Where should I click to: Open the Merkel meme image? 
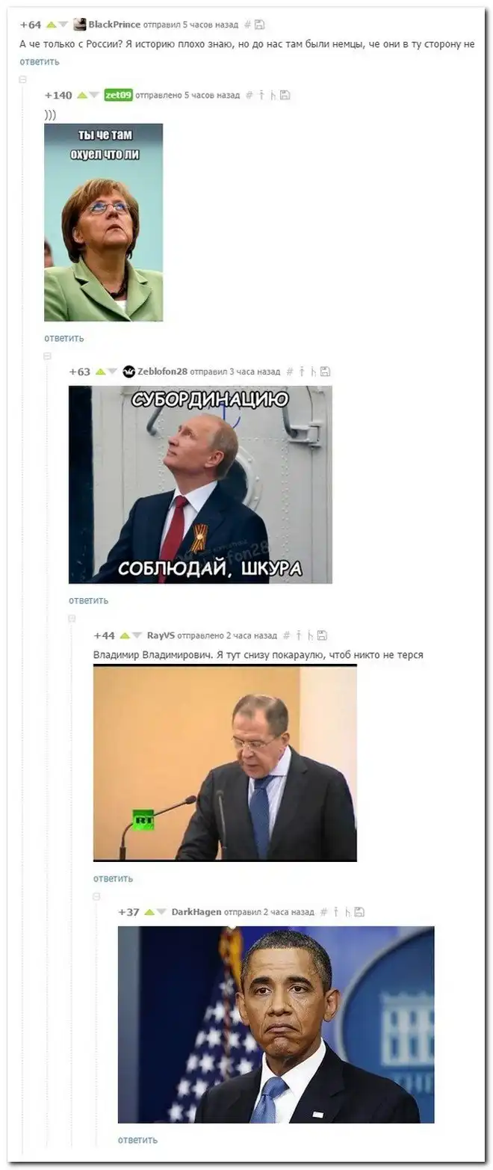click(x=103, y=223)
